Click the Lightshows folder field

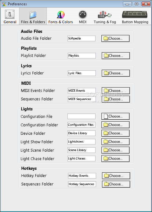point(81,142)
